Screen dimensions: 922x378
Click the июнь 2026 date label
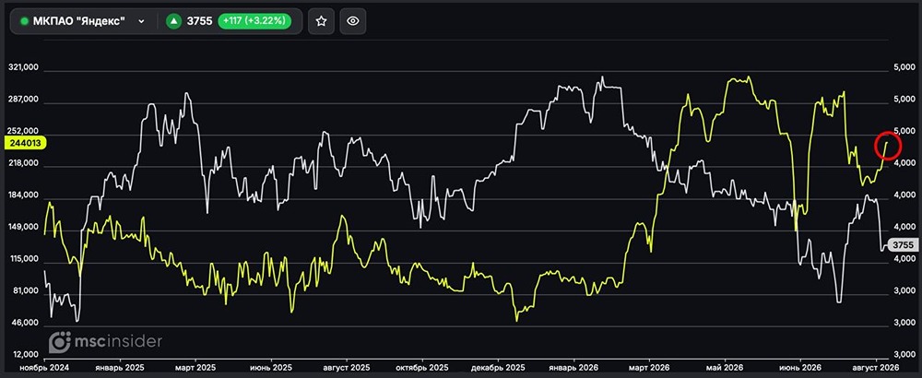tap(798, 367)
